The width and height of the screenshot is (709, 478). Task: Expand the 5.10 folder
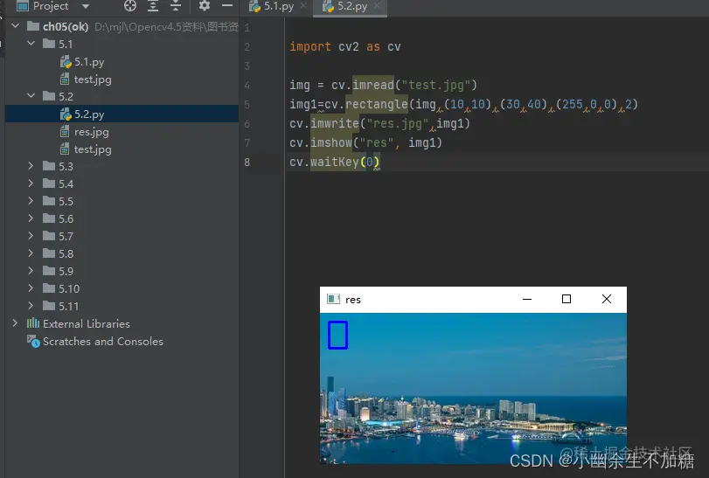point(31,288)
